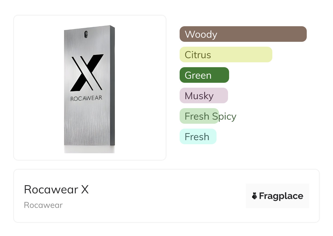Click the ROCAWEAR lettering on the bottle
Screen dimensions: 333x236
coord(86,98)
